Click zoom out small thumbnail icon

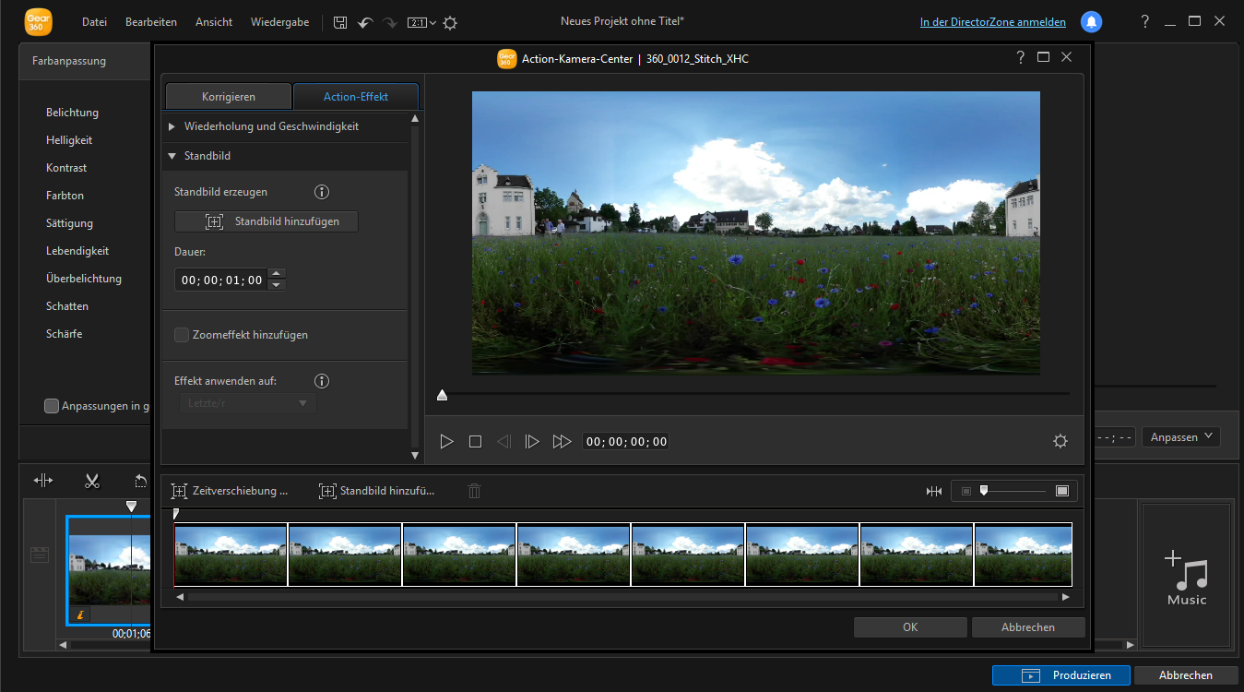click(x=966, y=491)
